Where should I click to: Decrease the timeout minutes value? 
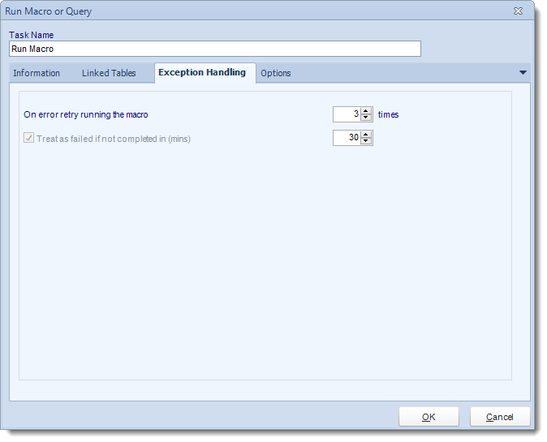[365, 141]
